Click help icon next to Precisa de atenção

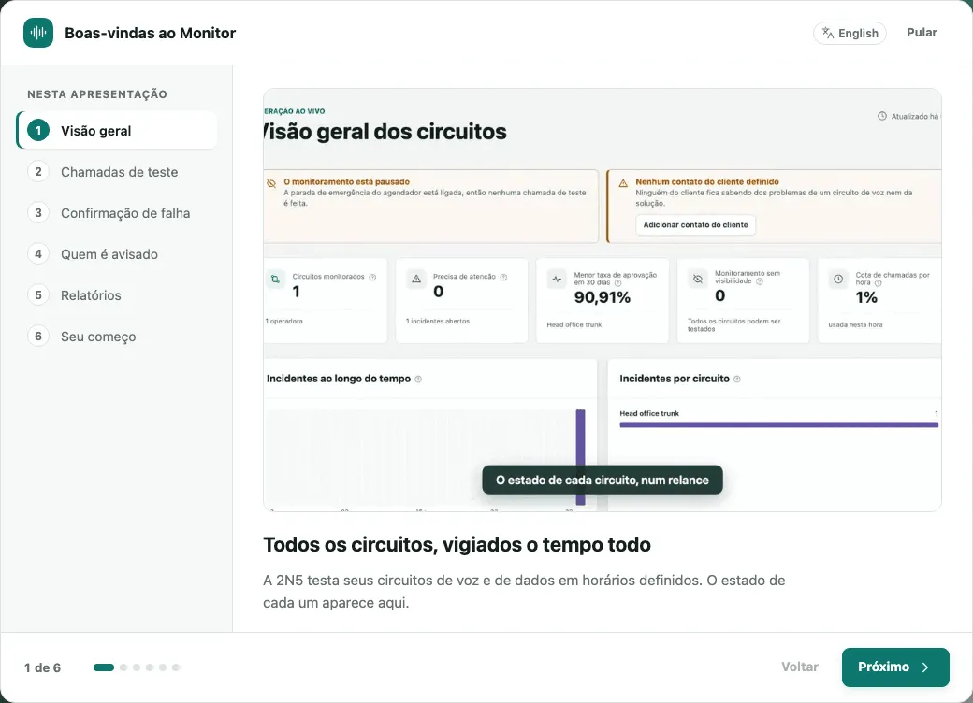[x=503, y=277]
